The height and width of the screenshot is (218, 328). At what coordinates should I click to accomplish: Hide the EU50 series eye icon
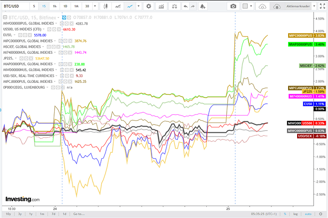[x=20, y=35]
